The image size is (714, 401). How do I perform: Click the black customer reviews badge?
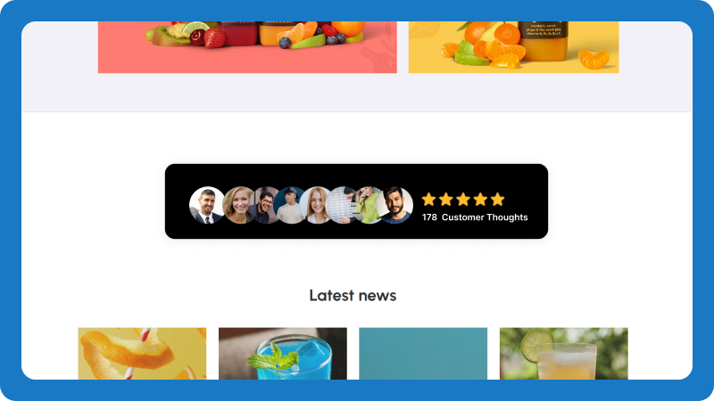(356, 201)
